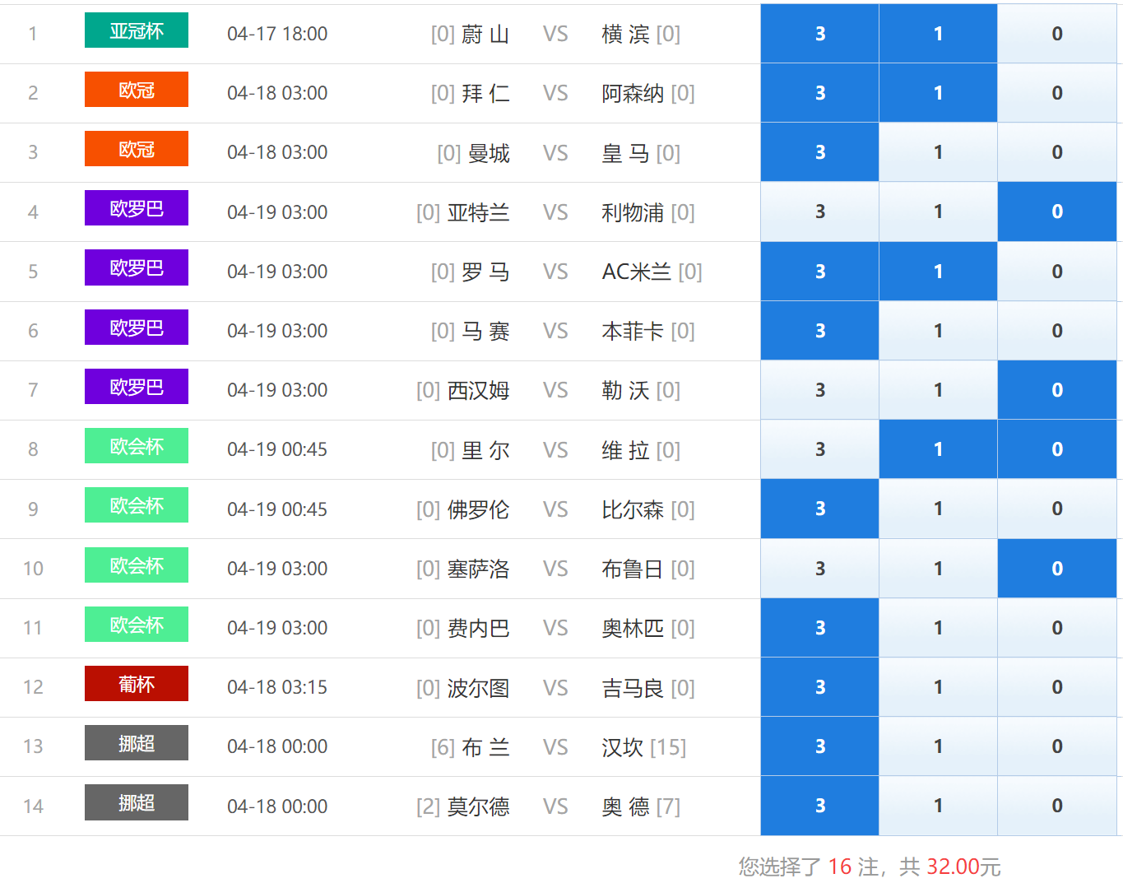Toggle 3 for 布兰 vs 汉坎
This screenshot has width=1123, height=883.
(x=819, y=746)
